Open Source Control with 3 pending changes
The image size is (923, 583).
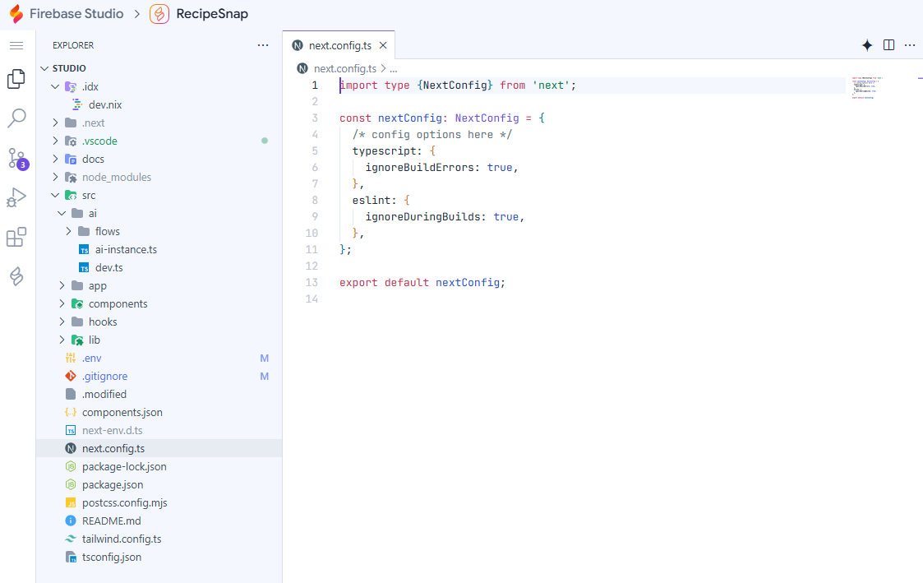[16, 158]
